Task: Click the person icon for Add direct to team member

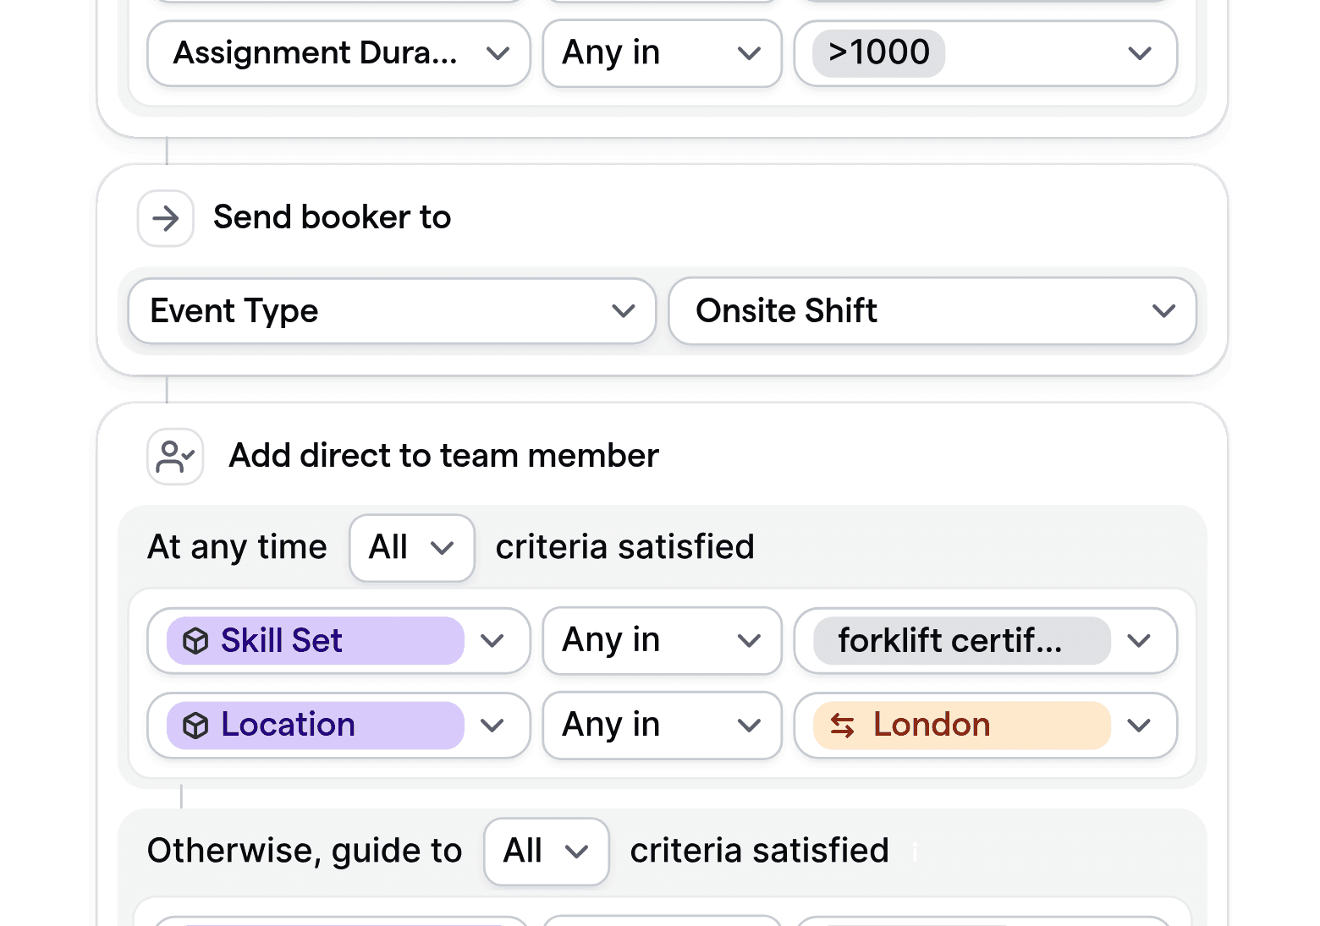Action: (x=174, y=456)
